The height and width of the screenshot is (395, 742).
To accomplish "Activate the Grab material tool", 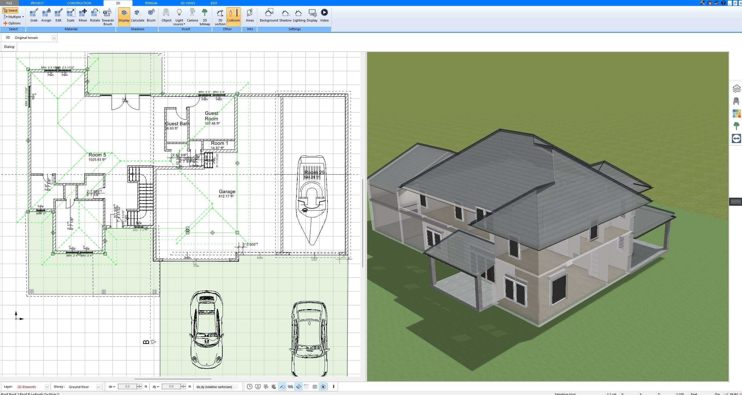I will [34, 15].
